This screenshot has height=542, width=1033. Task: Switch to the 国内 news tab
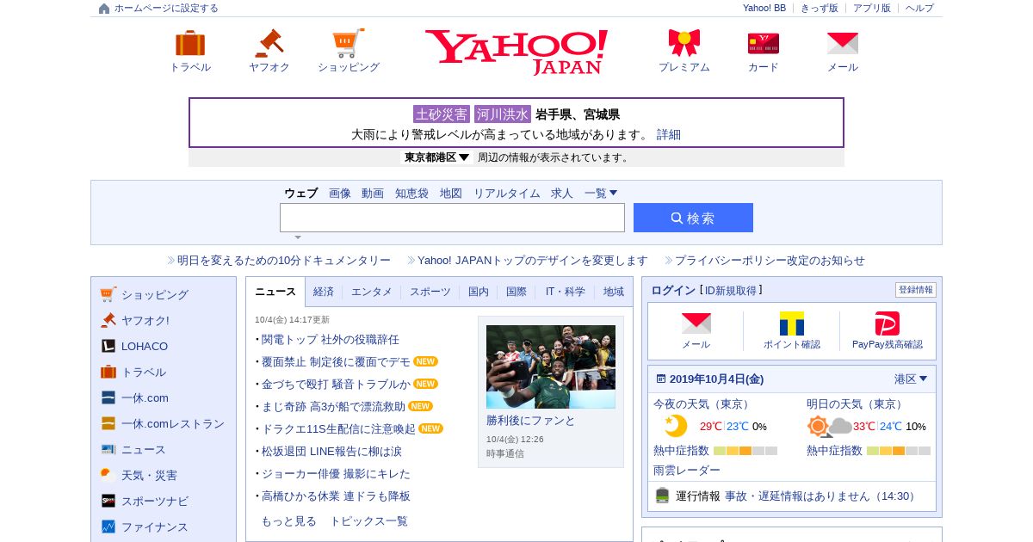pos(479,292)
